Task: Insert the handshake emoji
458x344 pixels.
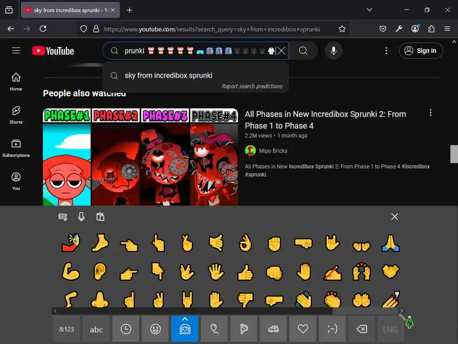Action: (390, 271)
